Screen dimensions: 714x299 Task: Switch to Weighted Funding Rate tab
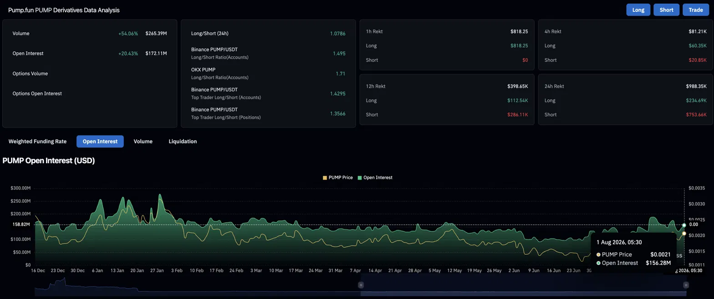(37, 141)
